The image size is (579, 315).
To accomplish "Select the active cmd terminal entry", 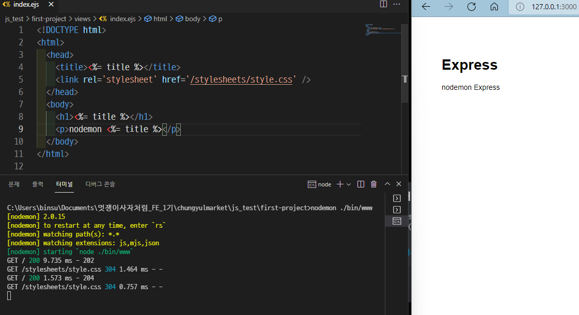I will pos(397,221).
